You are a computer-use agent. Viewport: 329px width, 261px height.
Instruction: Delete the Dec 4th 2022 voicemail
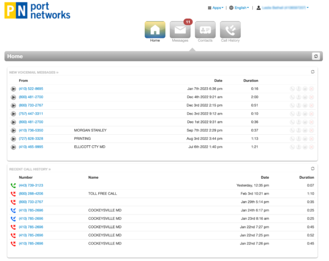pyautogui.click(x=311, y=97)
